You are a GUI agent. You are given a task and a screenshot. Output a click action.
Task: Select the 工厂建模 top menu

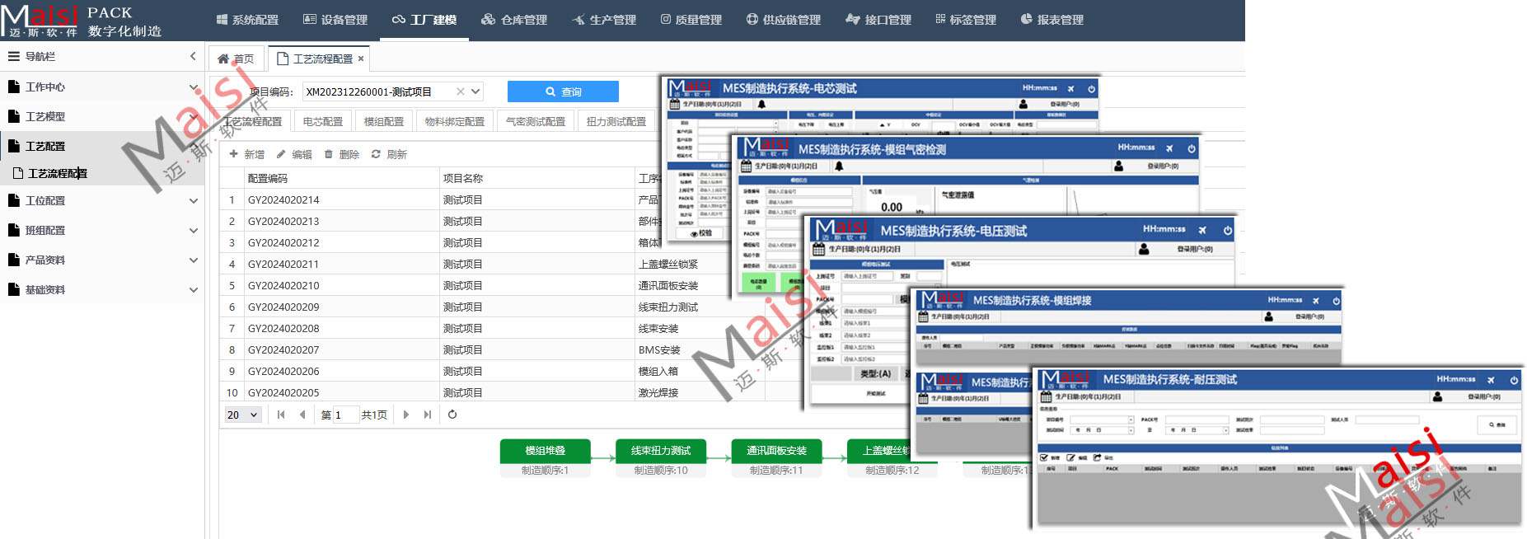(424, 20)
